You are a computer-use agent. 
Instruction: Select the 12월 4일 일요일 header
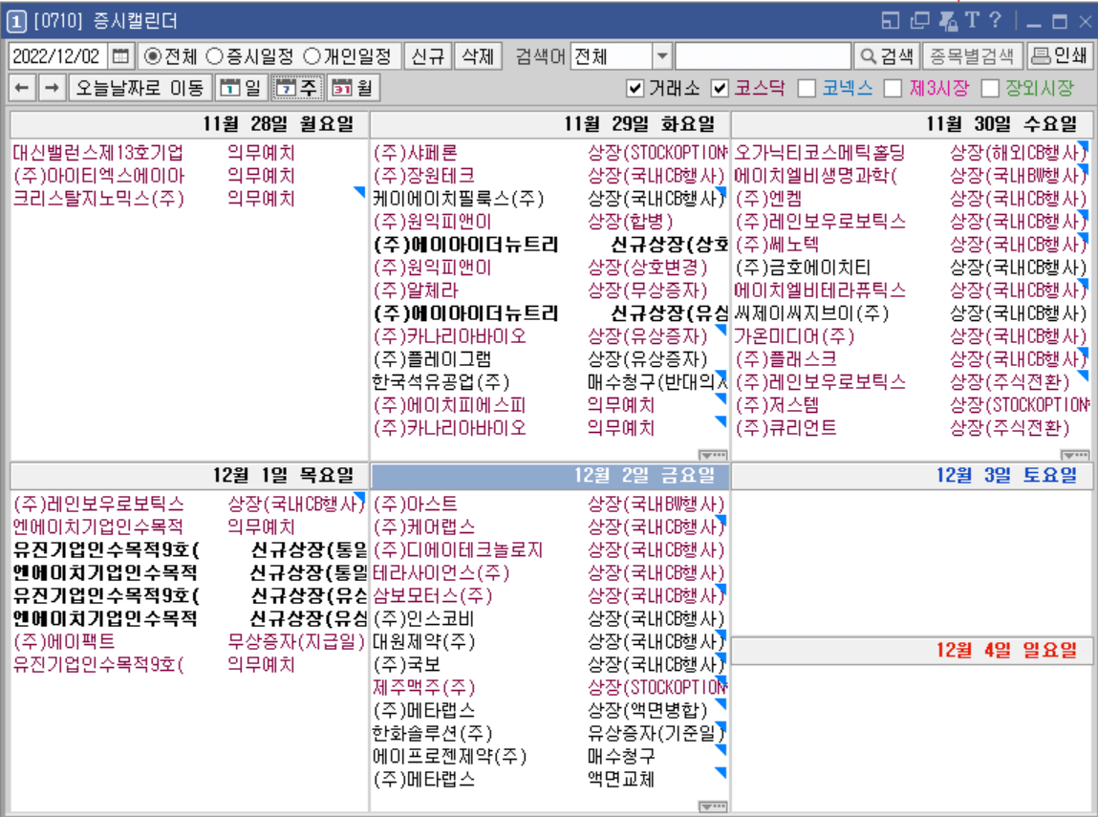pos(912,651)
